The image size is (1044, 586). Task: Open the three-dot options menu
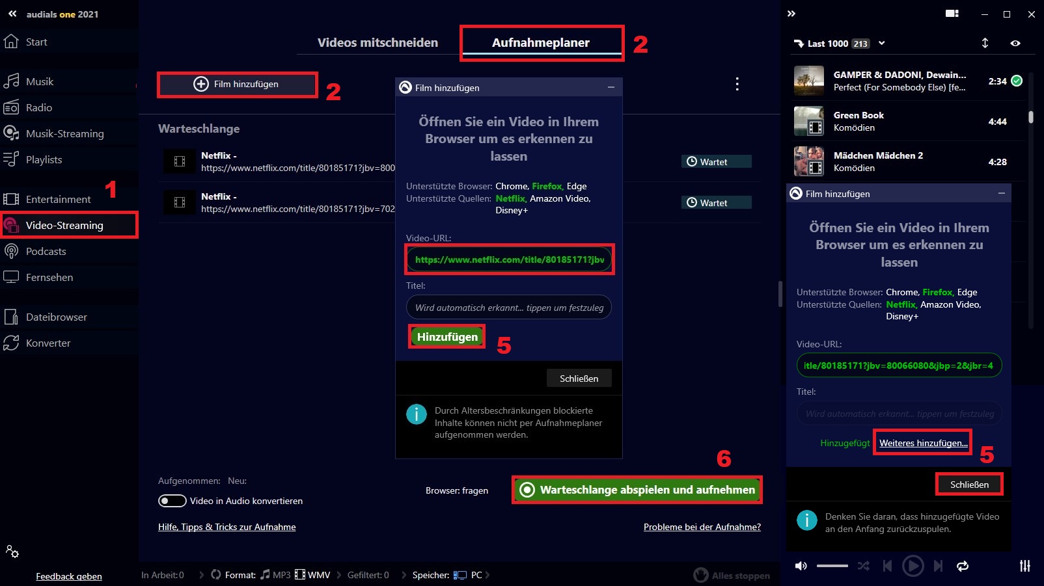point(737,84)
